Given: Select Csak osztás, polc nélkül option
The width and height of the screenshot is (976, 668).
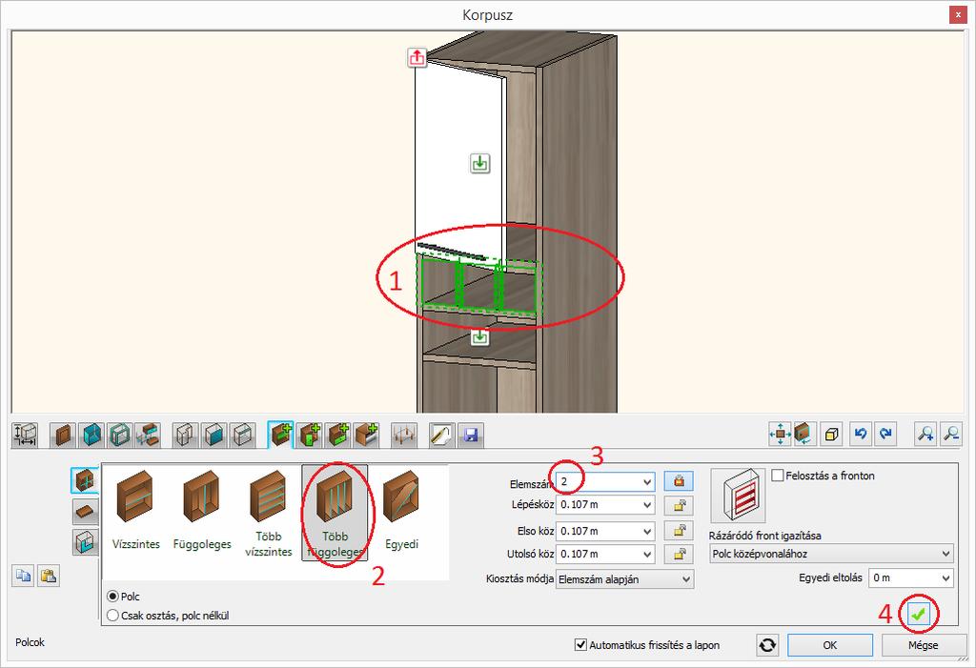Looking at the screenshot, I should tap(112, 616).
